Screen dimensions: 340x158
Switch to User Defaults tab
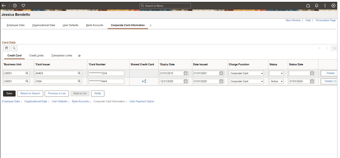pos(70,25)
